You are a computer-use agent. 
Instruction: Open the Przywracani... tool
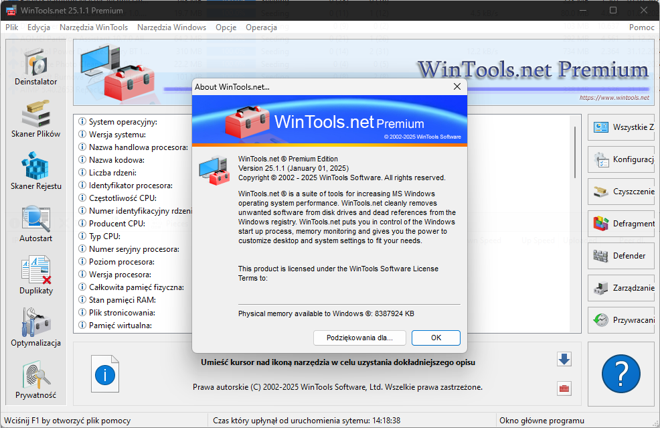tap(621, 320)
